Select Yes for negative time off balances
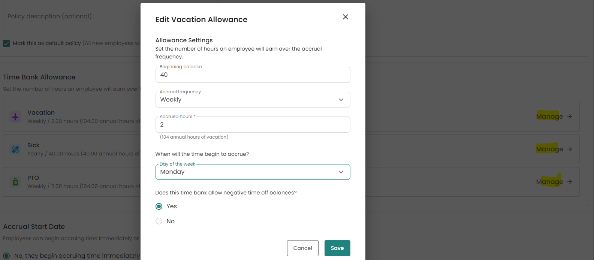 (x=159, y=206)
